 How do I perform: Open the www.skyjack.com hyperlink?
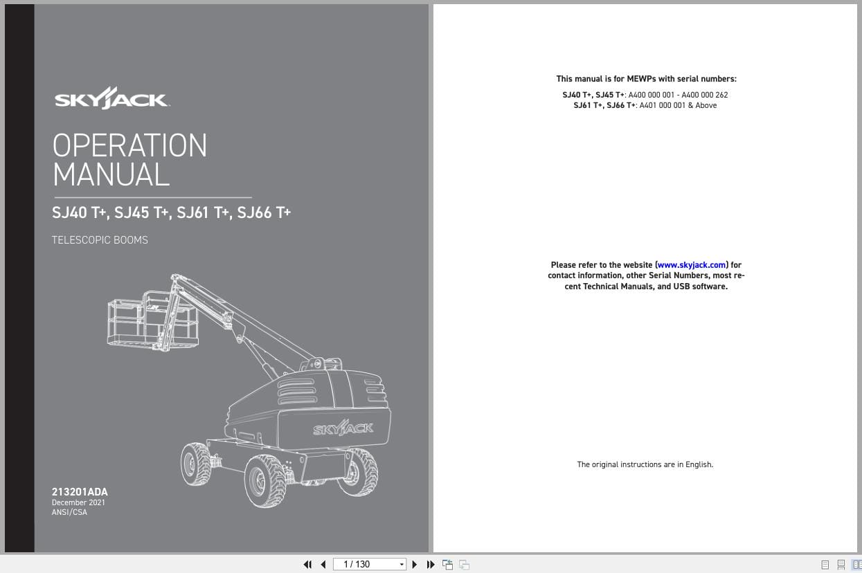(x=691, y=264)
